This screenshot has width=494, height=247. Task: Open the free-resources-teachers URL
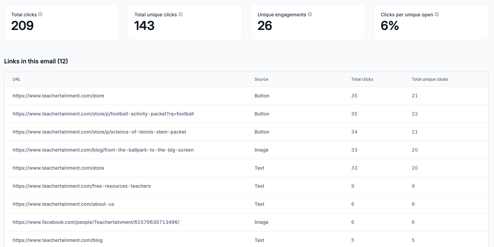pyautogui.click(x=82, y=186)
